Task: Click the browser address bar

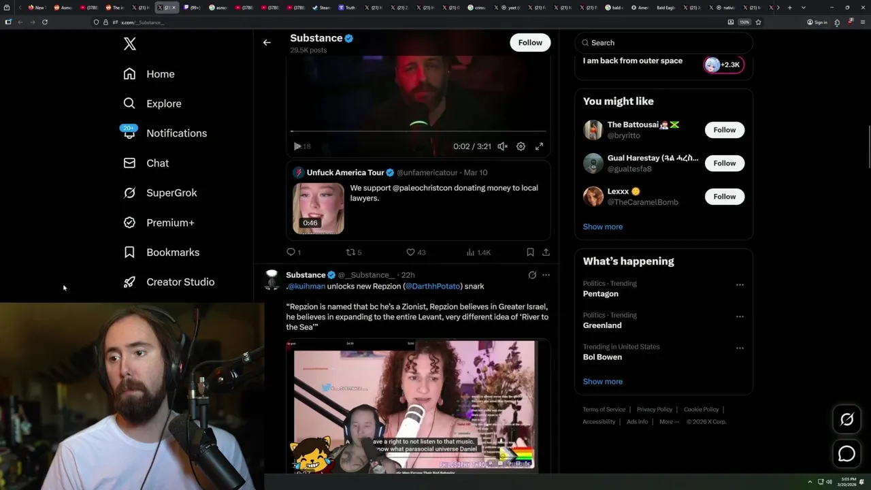Action: click(408, 22)
